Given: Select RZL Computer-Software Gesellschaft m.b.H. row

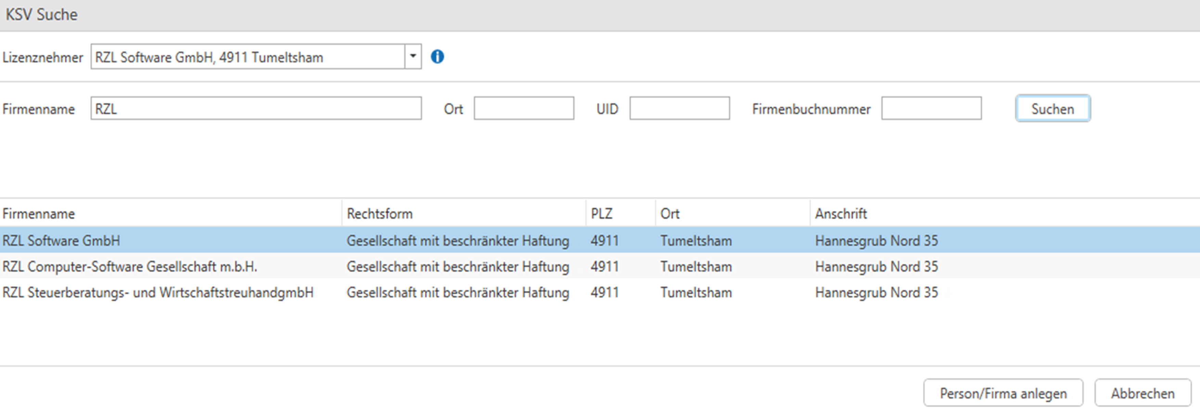Looking at the screenshot, I should pyautogui.click(x=129, y=266).
